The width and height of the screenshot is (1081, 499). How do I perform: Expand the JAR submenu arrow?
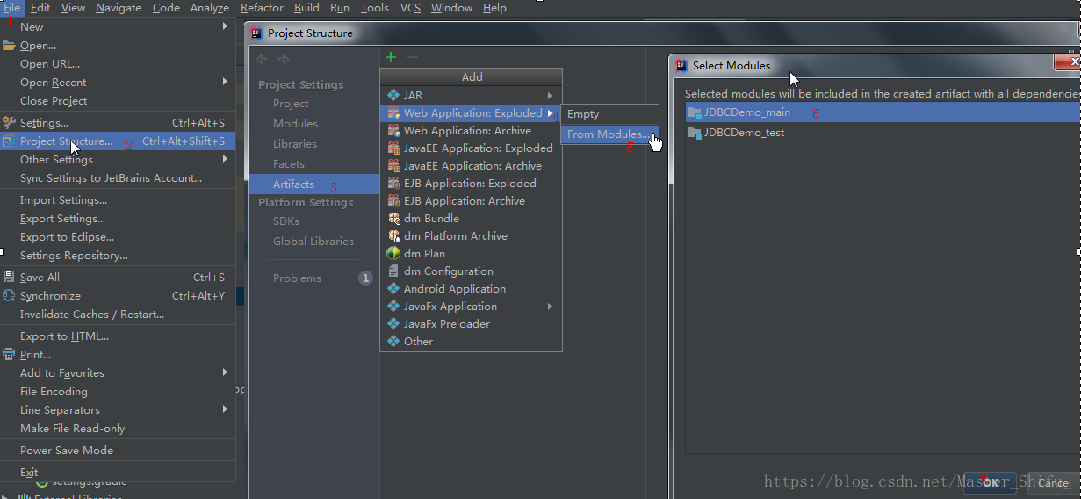551,95
